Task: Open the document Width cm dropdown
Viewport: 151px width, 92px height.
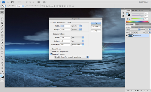Action: coord(78,38)
